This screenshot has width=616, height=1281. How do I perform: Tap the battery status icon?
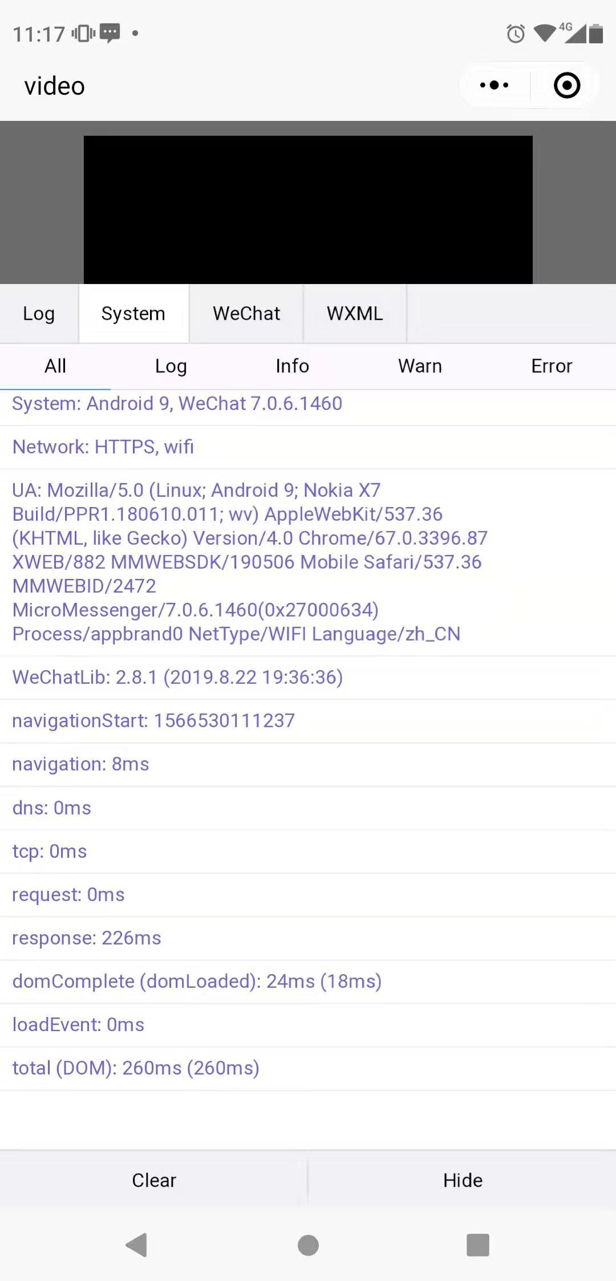(596, 34)
